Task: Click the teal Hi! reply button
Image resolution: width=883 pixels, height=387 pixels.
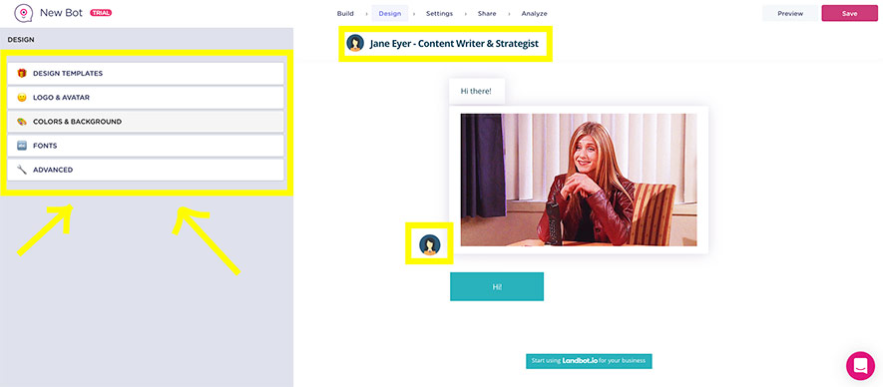Action: point(497,286)
